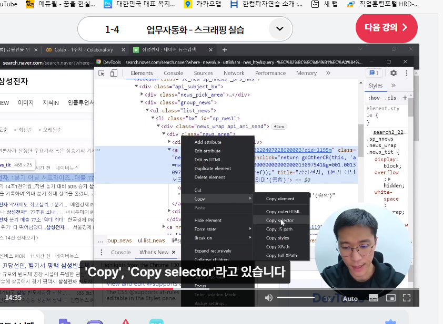Switch to the Console tab in DevTools
This screenshot has height=324, width=443.
[174, 73]
